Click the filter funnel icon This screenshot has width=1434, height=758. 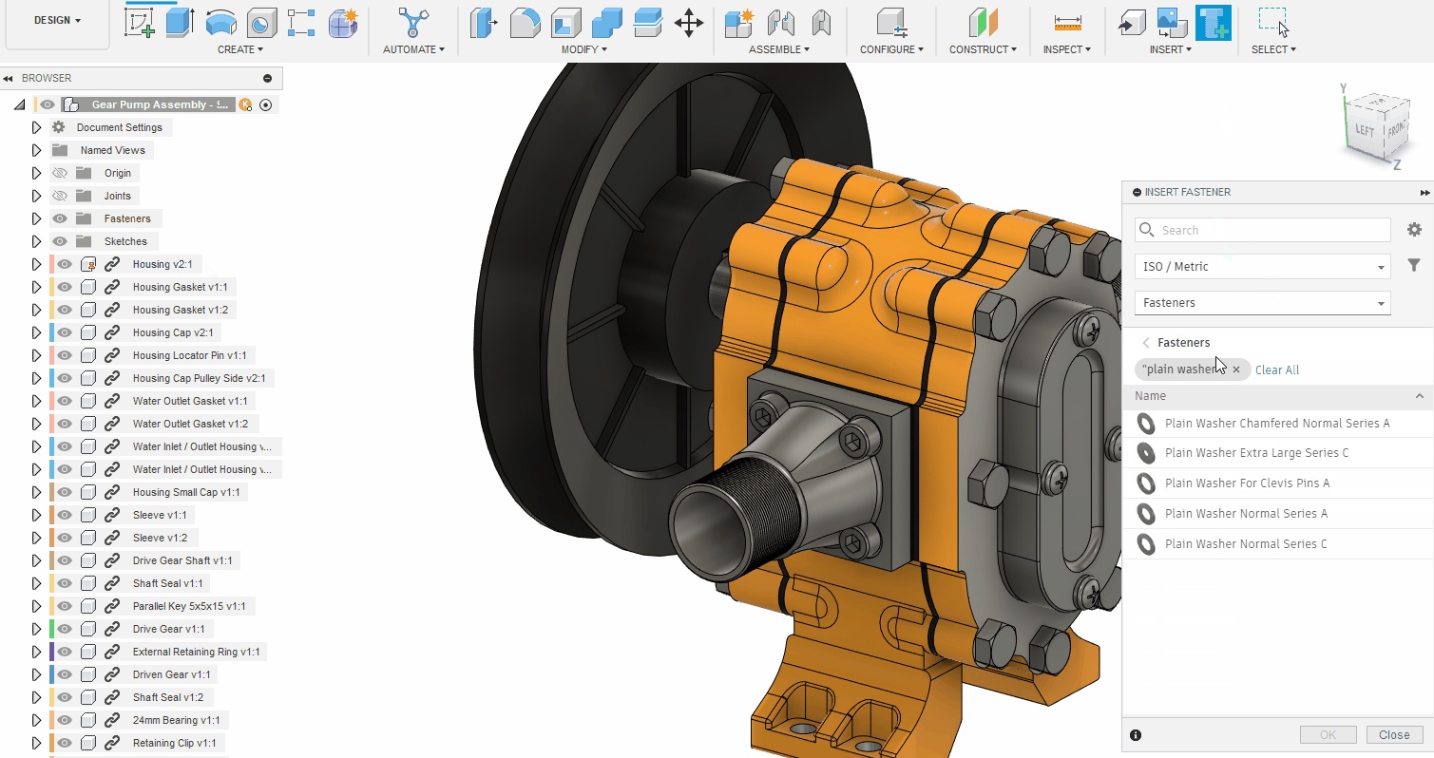[1414, 266]
